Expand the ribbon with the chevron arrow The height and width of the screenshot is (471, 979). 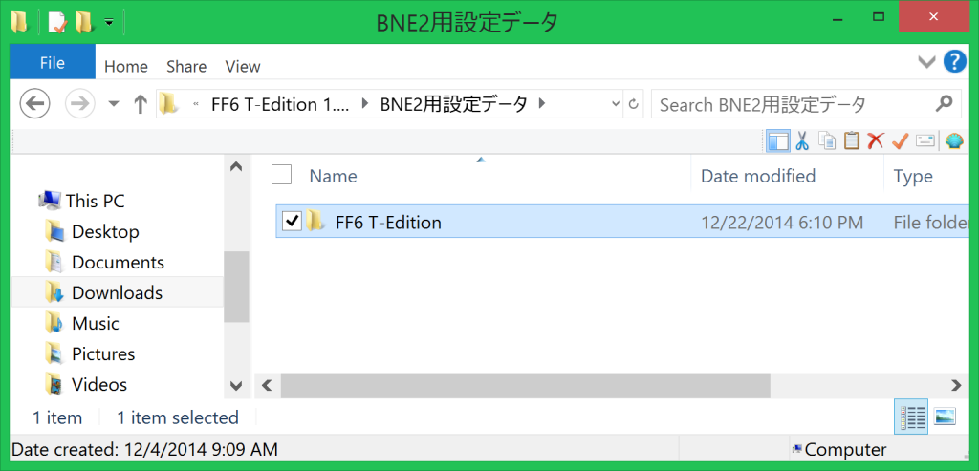coord(926,62)
